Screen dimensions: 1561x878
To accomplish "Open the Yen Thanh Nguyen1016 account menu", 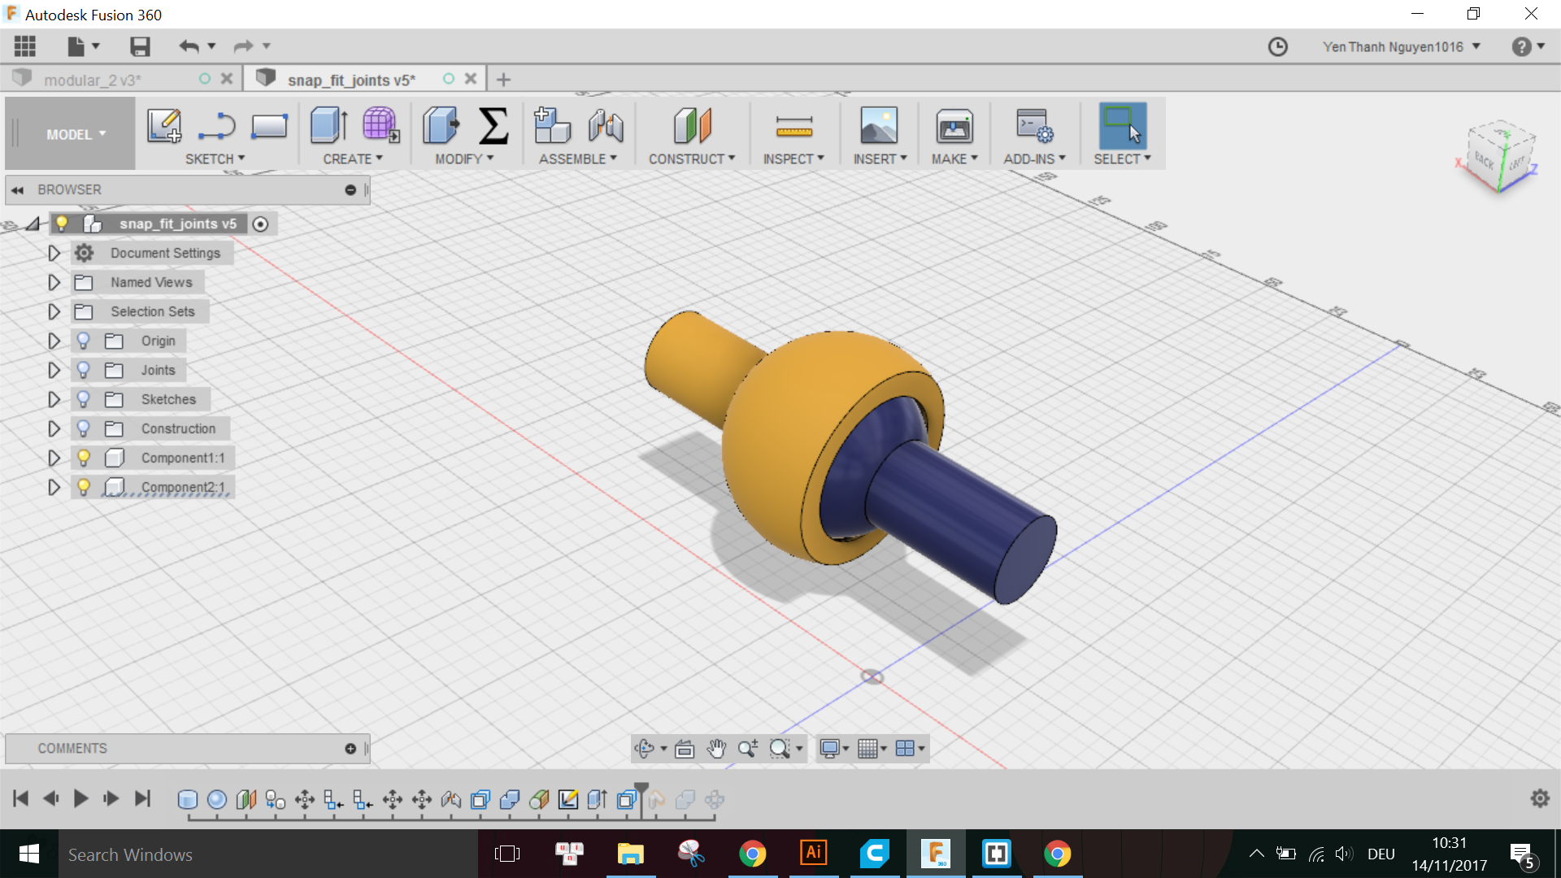I will tap(1402, 47).
